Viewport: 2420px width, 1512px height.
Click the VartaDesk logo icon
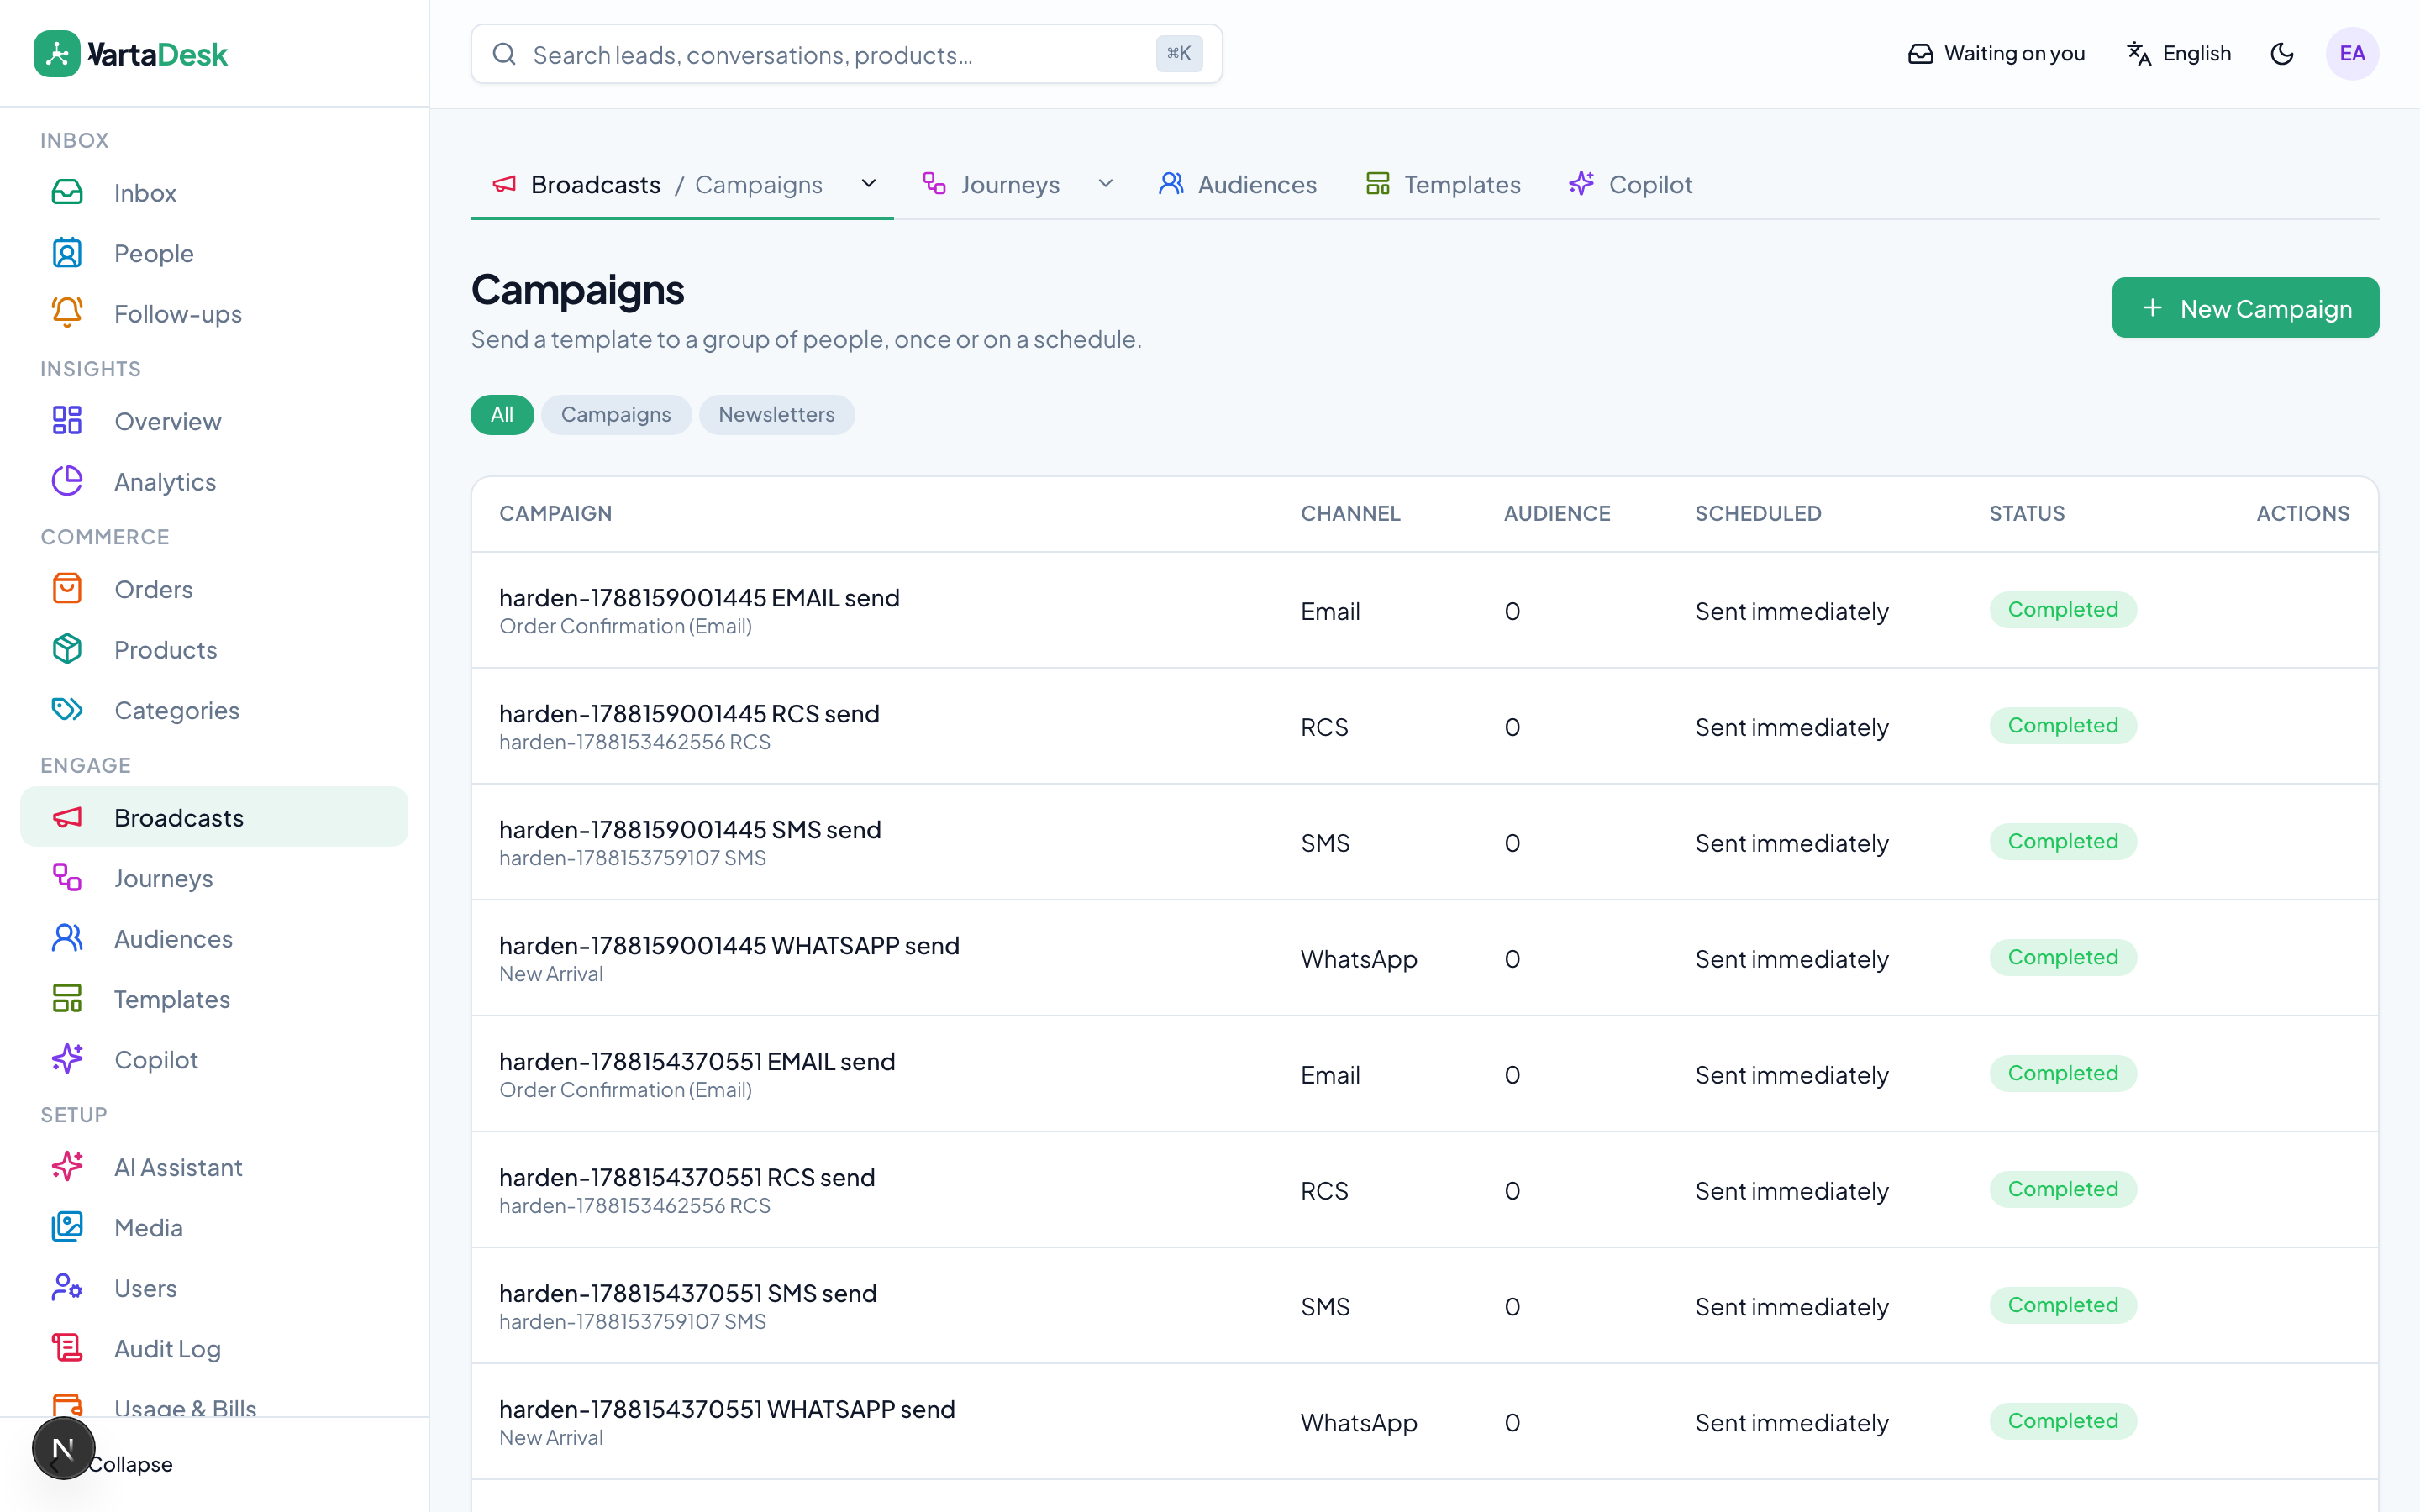pyautogui.click(x=57, y=54)
